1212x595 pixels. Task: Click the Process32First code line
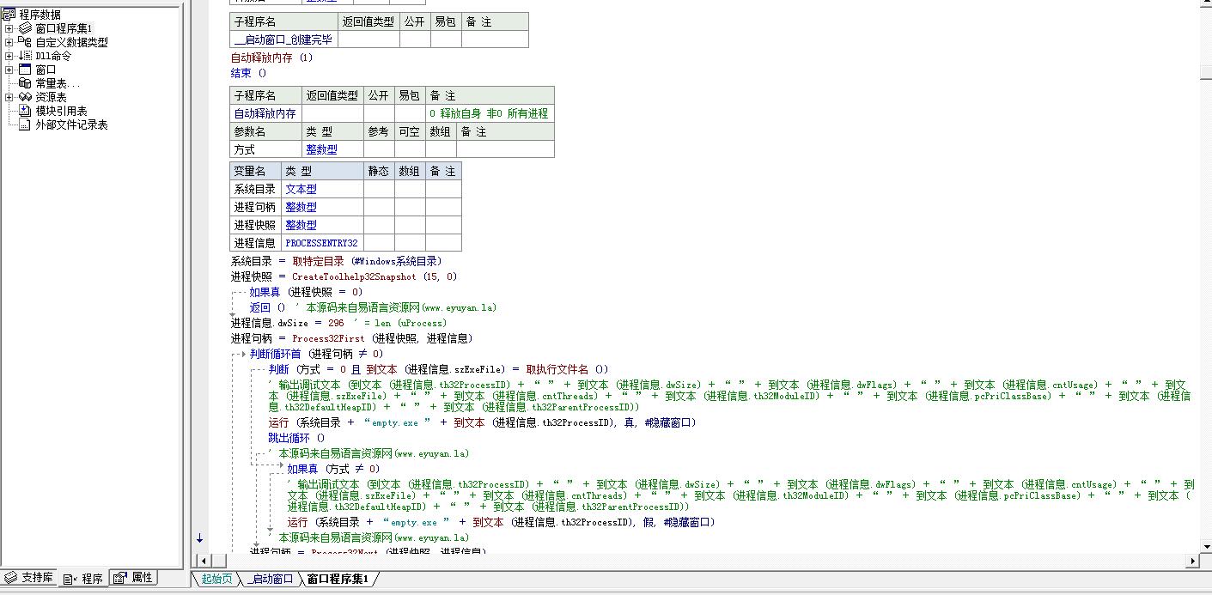click(x=351, y=338)
